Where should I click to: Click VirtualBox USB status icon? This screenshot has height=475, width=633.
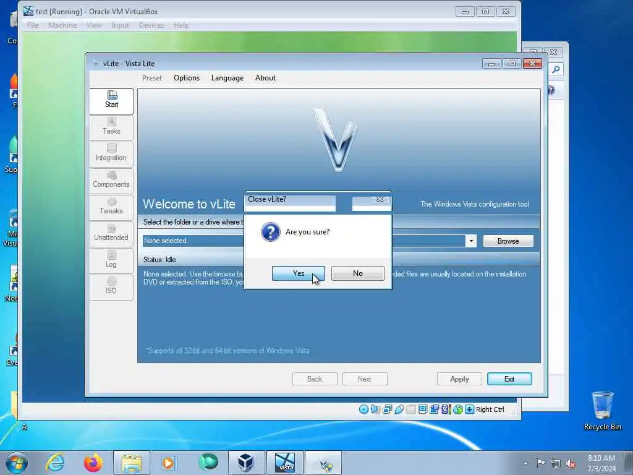point(399,409)
